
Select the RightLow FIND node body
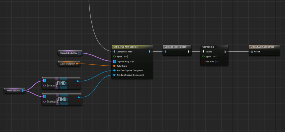point(62,99)
